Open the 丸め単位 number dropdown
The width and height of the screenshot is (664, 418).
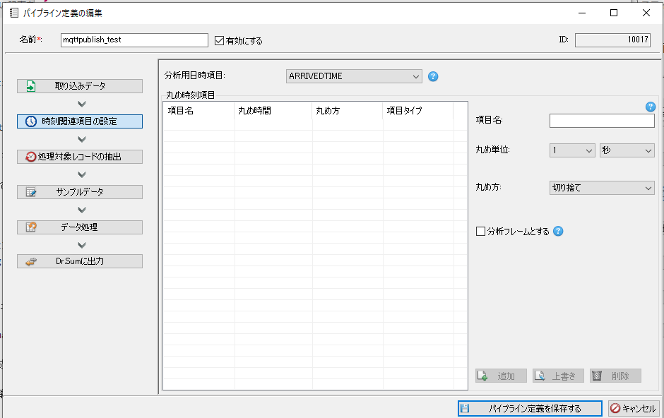[x=573, y=150]
